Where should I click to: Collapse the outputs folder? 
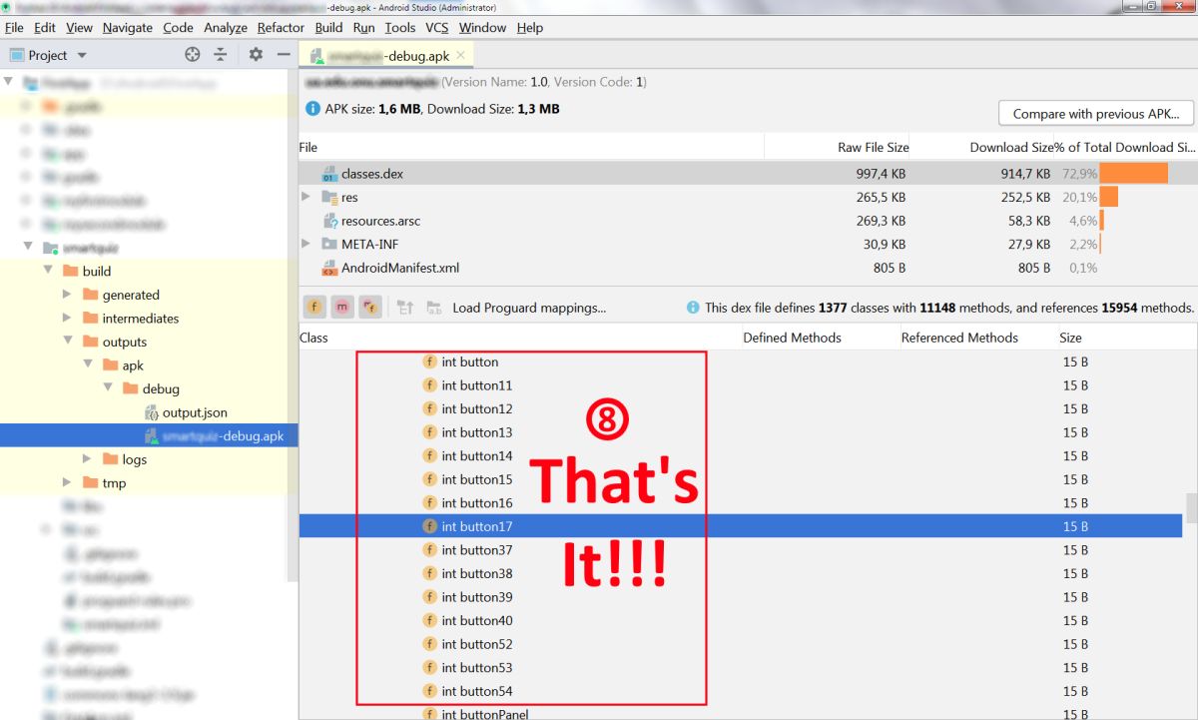click(67, 342)
